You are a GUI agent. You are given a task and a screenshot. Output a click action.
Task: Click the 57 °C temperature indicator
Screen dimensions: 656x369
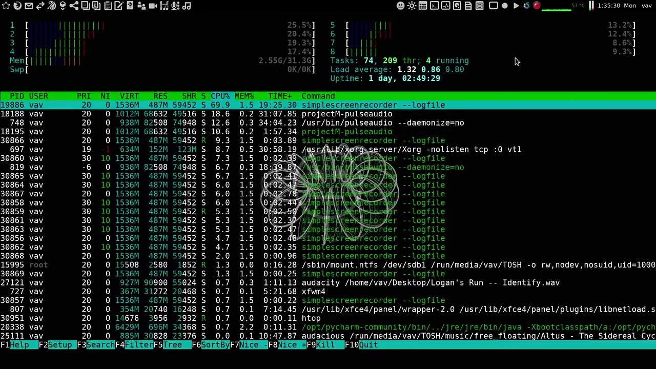pyautogui.click(x=578, y=6)
